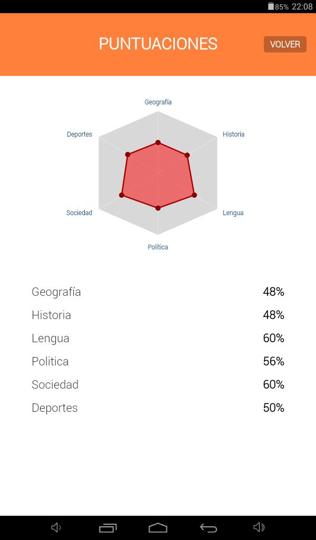Tap the data point for Política on the chart
Viewport: 316px width, 540px height.
tap(158, 207)
